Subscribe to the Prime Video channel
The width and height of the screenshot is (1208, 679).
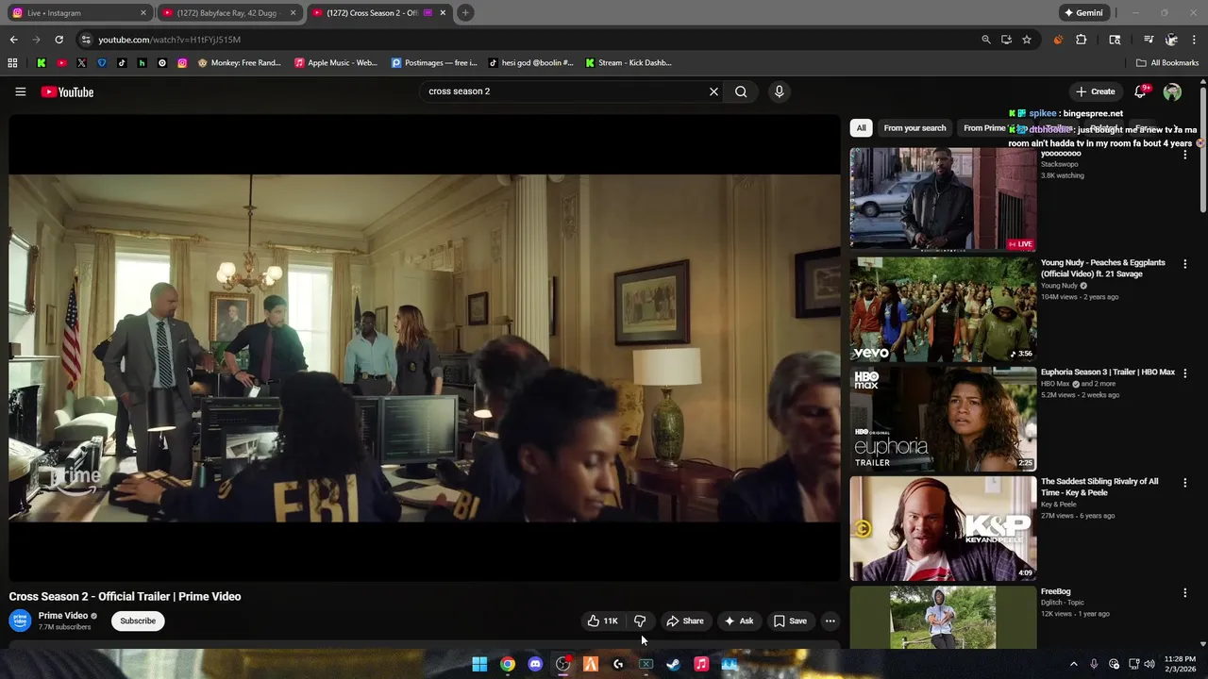click(x=138, y=621)
